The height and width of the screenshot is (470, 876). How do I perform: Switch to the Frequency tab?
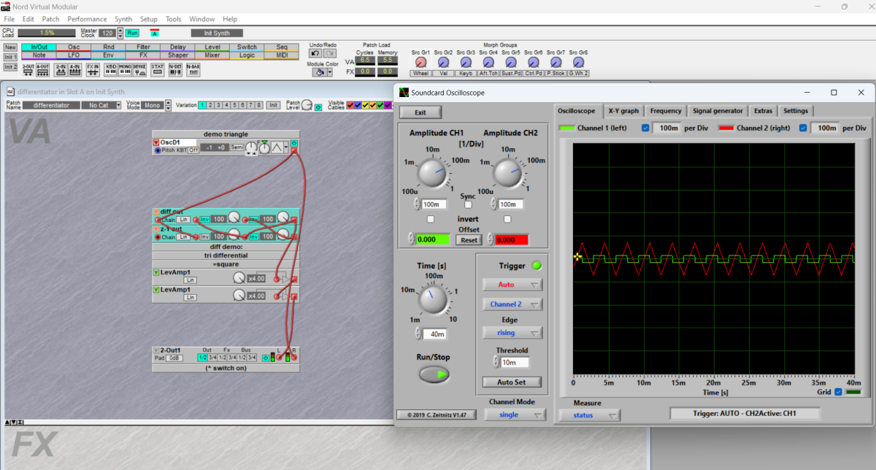[666, 111]
